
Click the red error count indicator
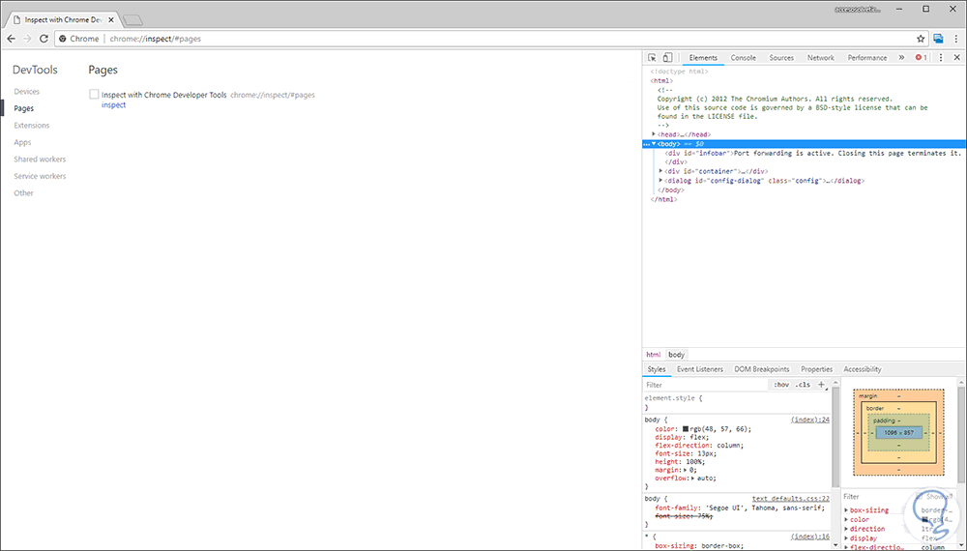click(921, 58)
